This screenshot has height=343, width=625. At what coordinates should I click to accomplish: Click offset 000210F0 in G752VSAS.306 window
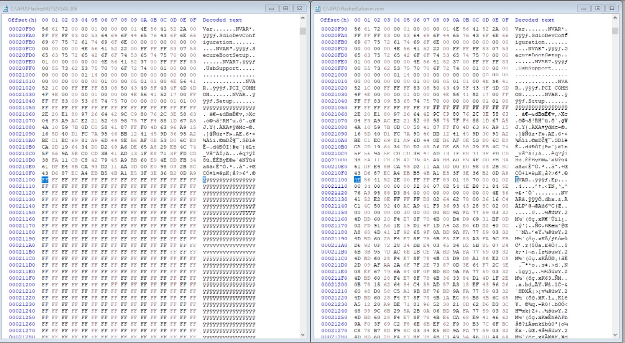22,173
